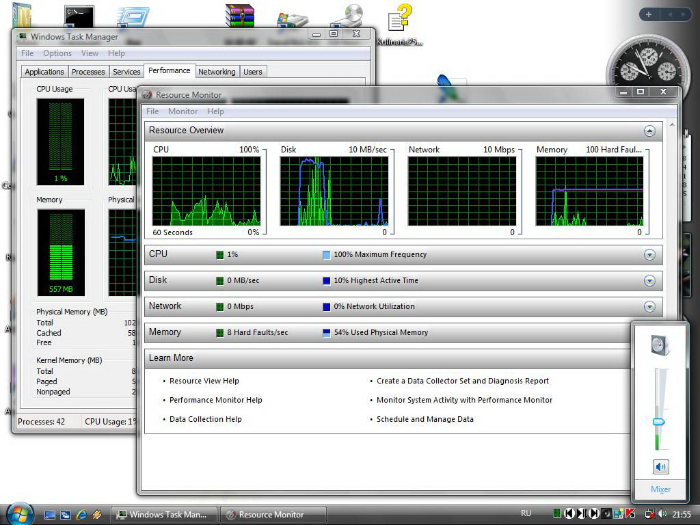Click the green Task Manager tray icon
This screenshot has height=525, width=700.
pyautogui.click(x=556, y=513)
